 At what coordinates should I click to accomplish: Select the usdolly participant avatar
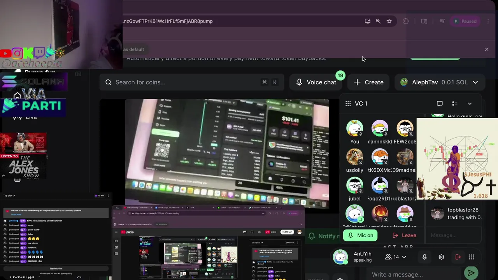[354, 157]
